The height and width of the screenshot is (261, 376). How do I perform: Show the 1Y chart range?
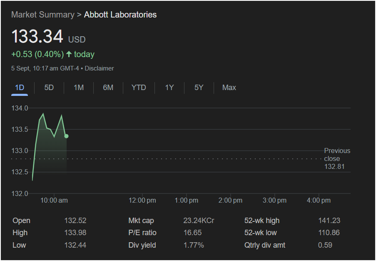tap(169, 88)
